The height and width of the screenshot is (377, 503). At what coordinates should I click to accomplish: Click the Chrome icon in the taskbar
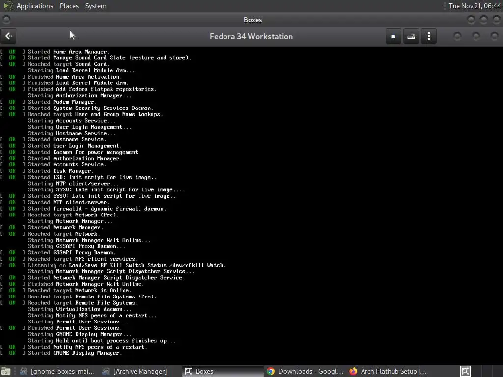(x=271, y=371)
